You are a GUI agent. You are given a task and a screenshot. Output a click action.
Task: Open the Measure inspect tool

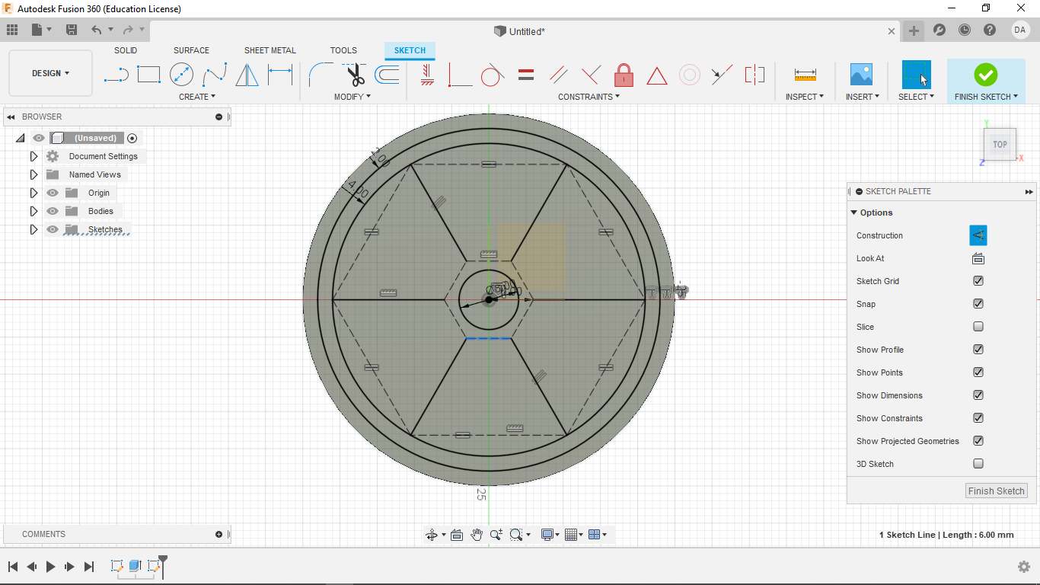(x=805, y=75)
